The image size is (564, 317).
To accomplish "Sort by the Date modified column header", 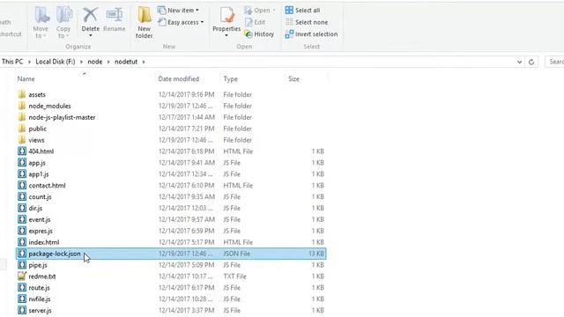I will (179, 79).
